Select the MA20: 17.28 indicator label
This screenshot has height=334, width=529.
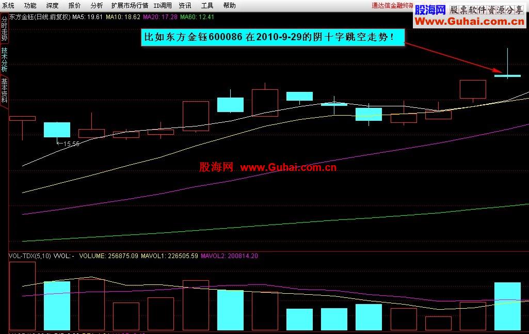point(160,17)
